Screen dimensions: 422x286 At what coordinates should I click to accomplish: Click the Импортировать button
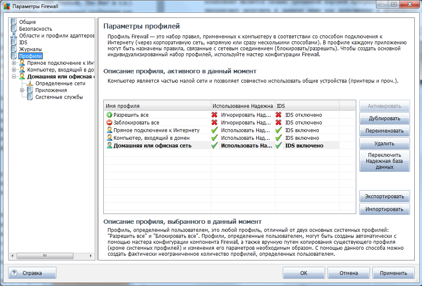pyautogui.click(x=384, y=209)
